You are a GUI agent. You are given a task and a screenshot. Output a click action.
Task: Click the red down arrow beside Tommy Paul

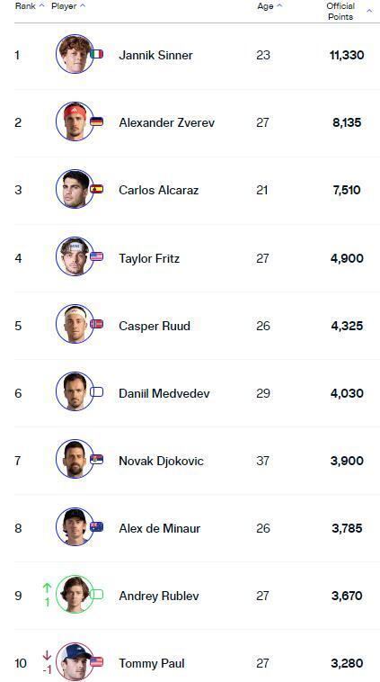tap(47, 656)
